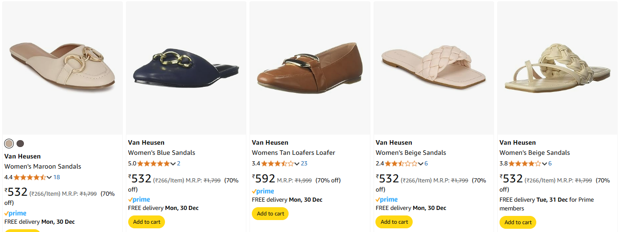Add 3.8-rated Beige Sandals to cart
Viewport: 619px width, 232px height.
pyautogui.click(x=518, y=222)
